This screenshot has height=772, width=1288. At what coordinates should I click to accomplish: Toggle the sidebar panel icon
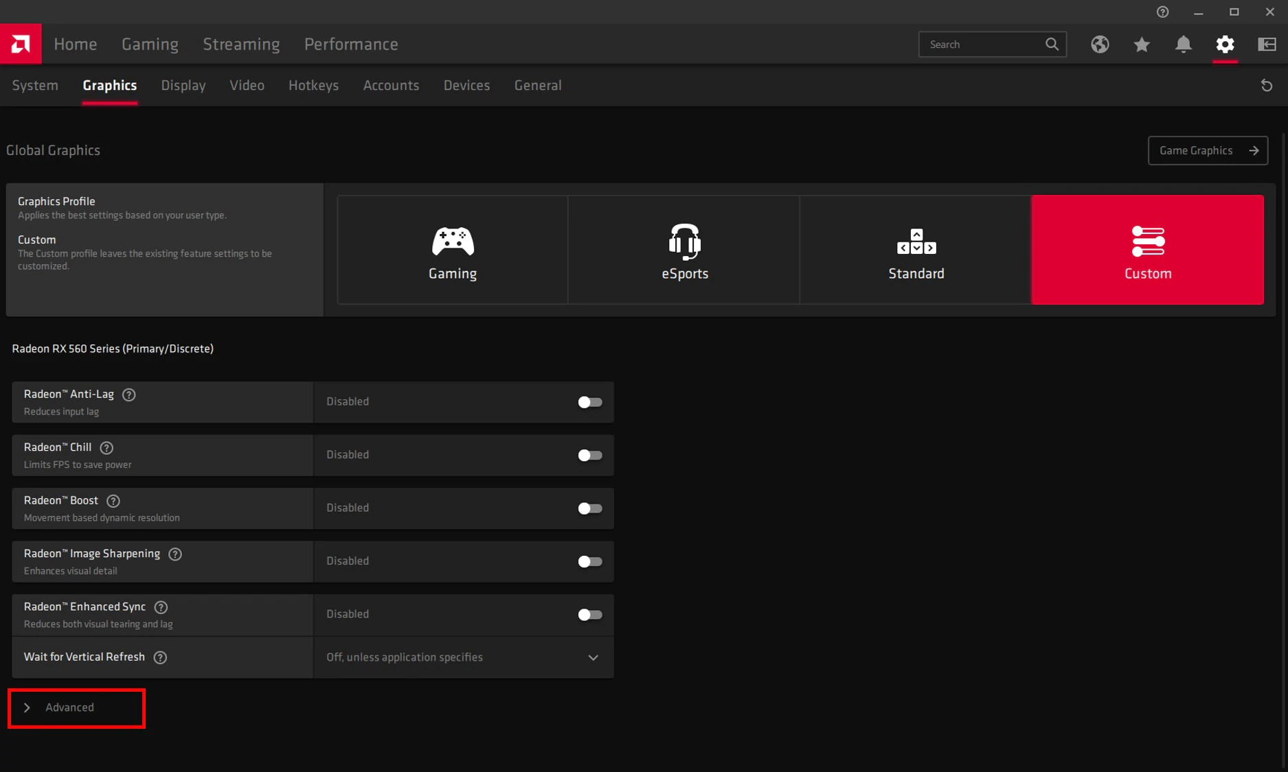pyautogui.click(x=1267, y=45)
